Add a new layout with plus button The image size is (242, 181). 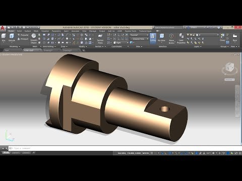[34, 153]
